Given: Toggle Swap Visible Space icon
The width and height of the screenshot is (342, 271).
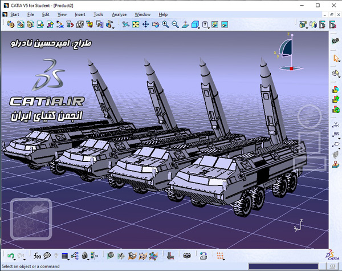Looking at the screenshot, I should coord(225,24).
